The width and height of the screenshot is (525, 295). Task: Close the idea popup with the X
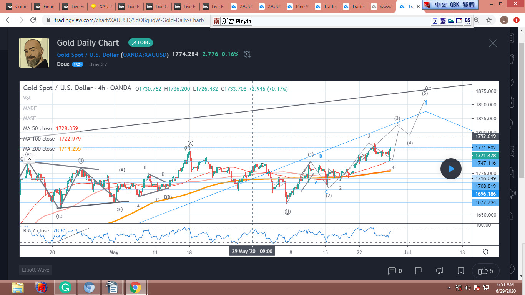click(x=493, y=43)
